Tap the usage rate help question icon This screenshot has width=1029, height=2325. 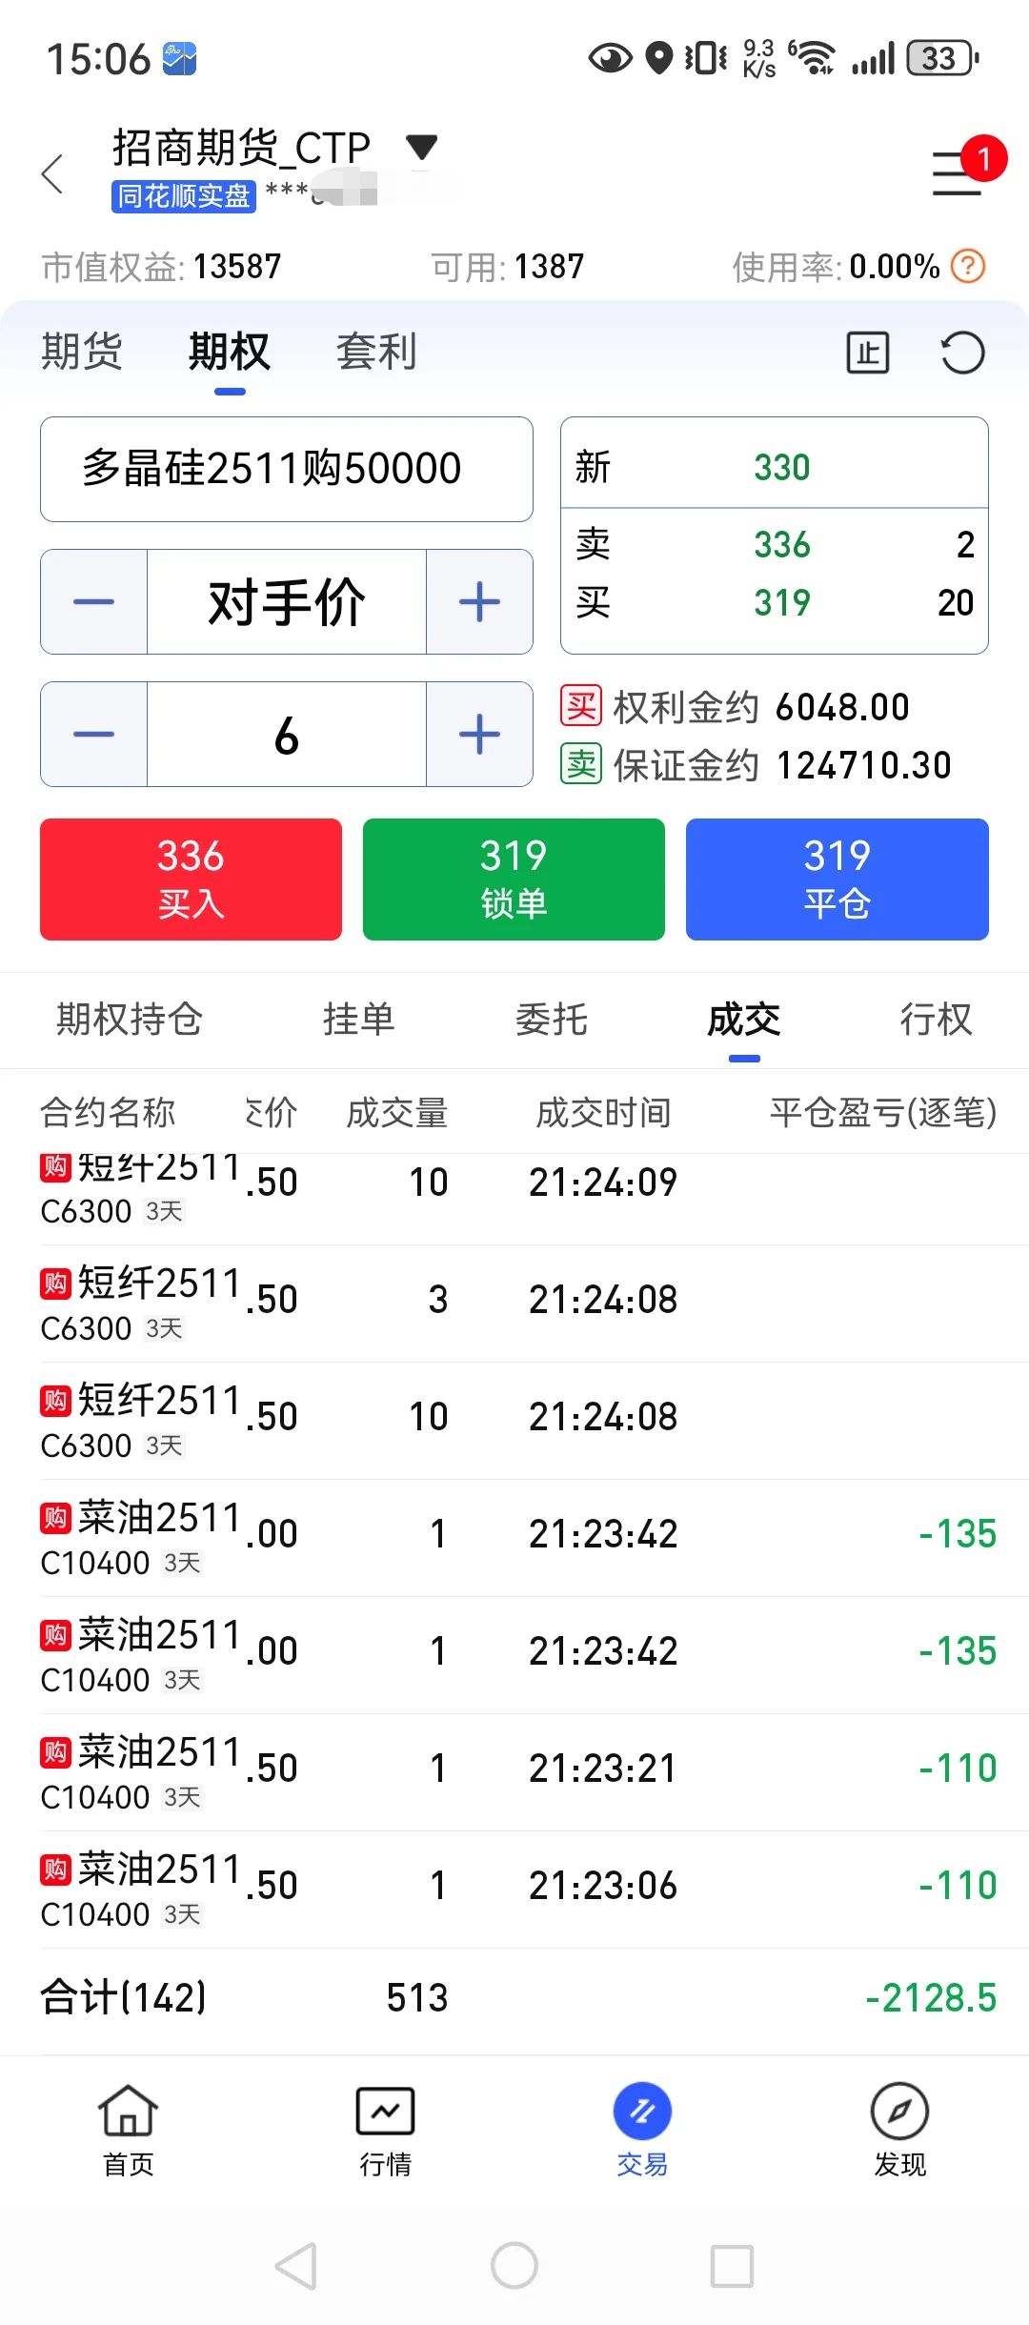pos(968,266)
